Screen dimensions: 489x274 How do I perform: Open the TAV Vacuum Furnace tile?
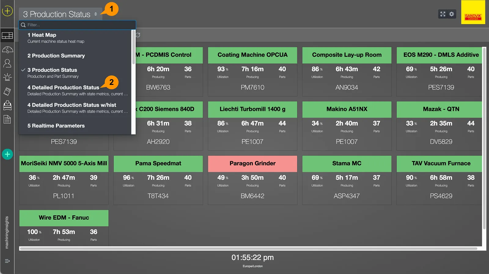coord(439,180)
